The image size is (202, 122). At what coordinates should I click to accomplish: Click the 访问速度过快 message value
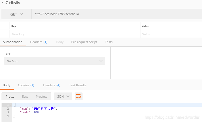tap(44, 109)
